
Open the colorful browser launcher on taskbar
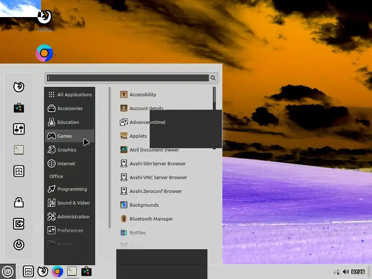[57, 271]
